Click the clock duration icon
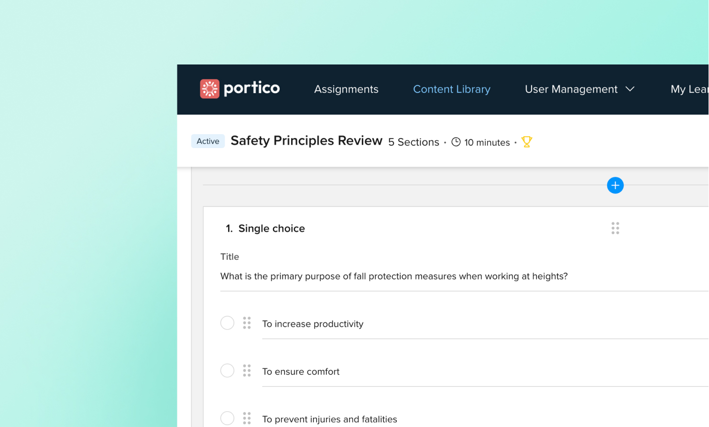 click(x=456, y=142)
